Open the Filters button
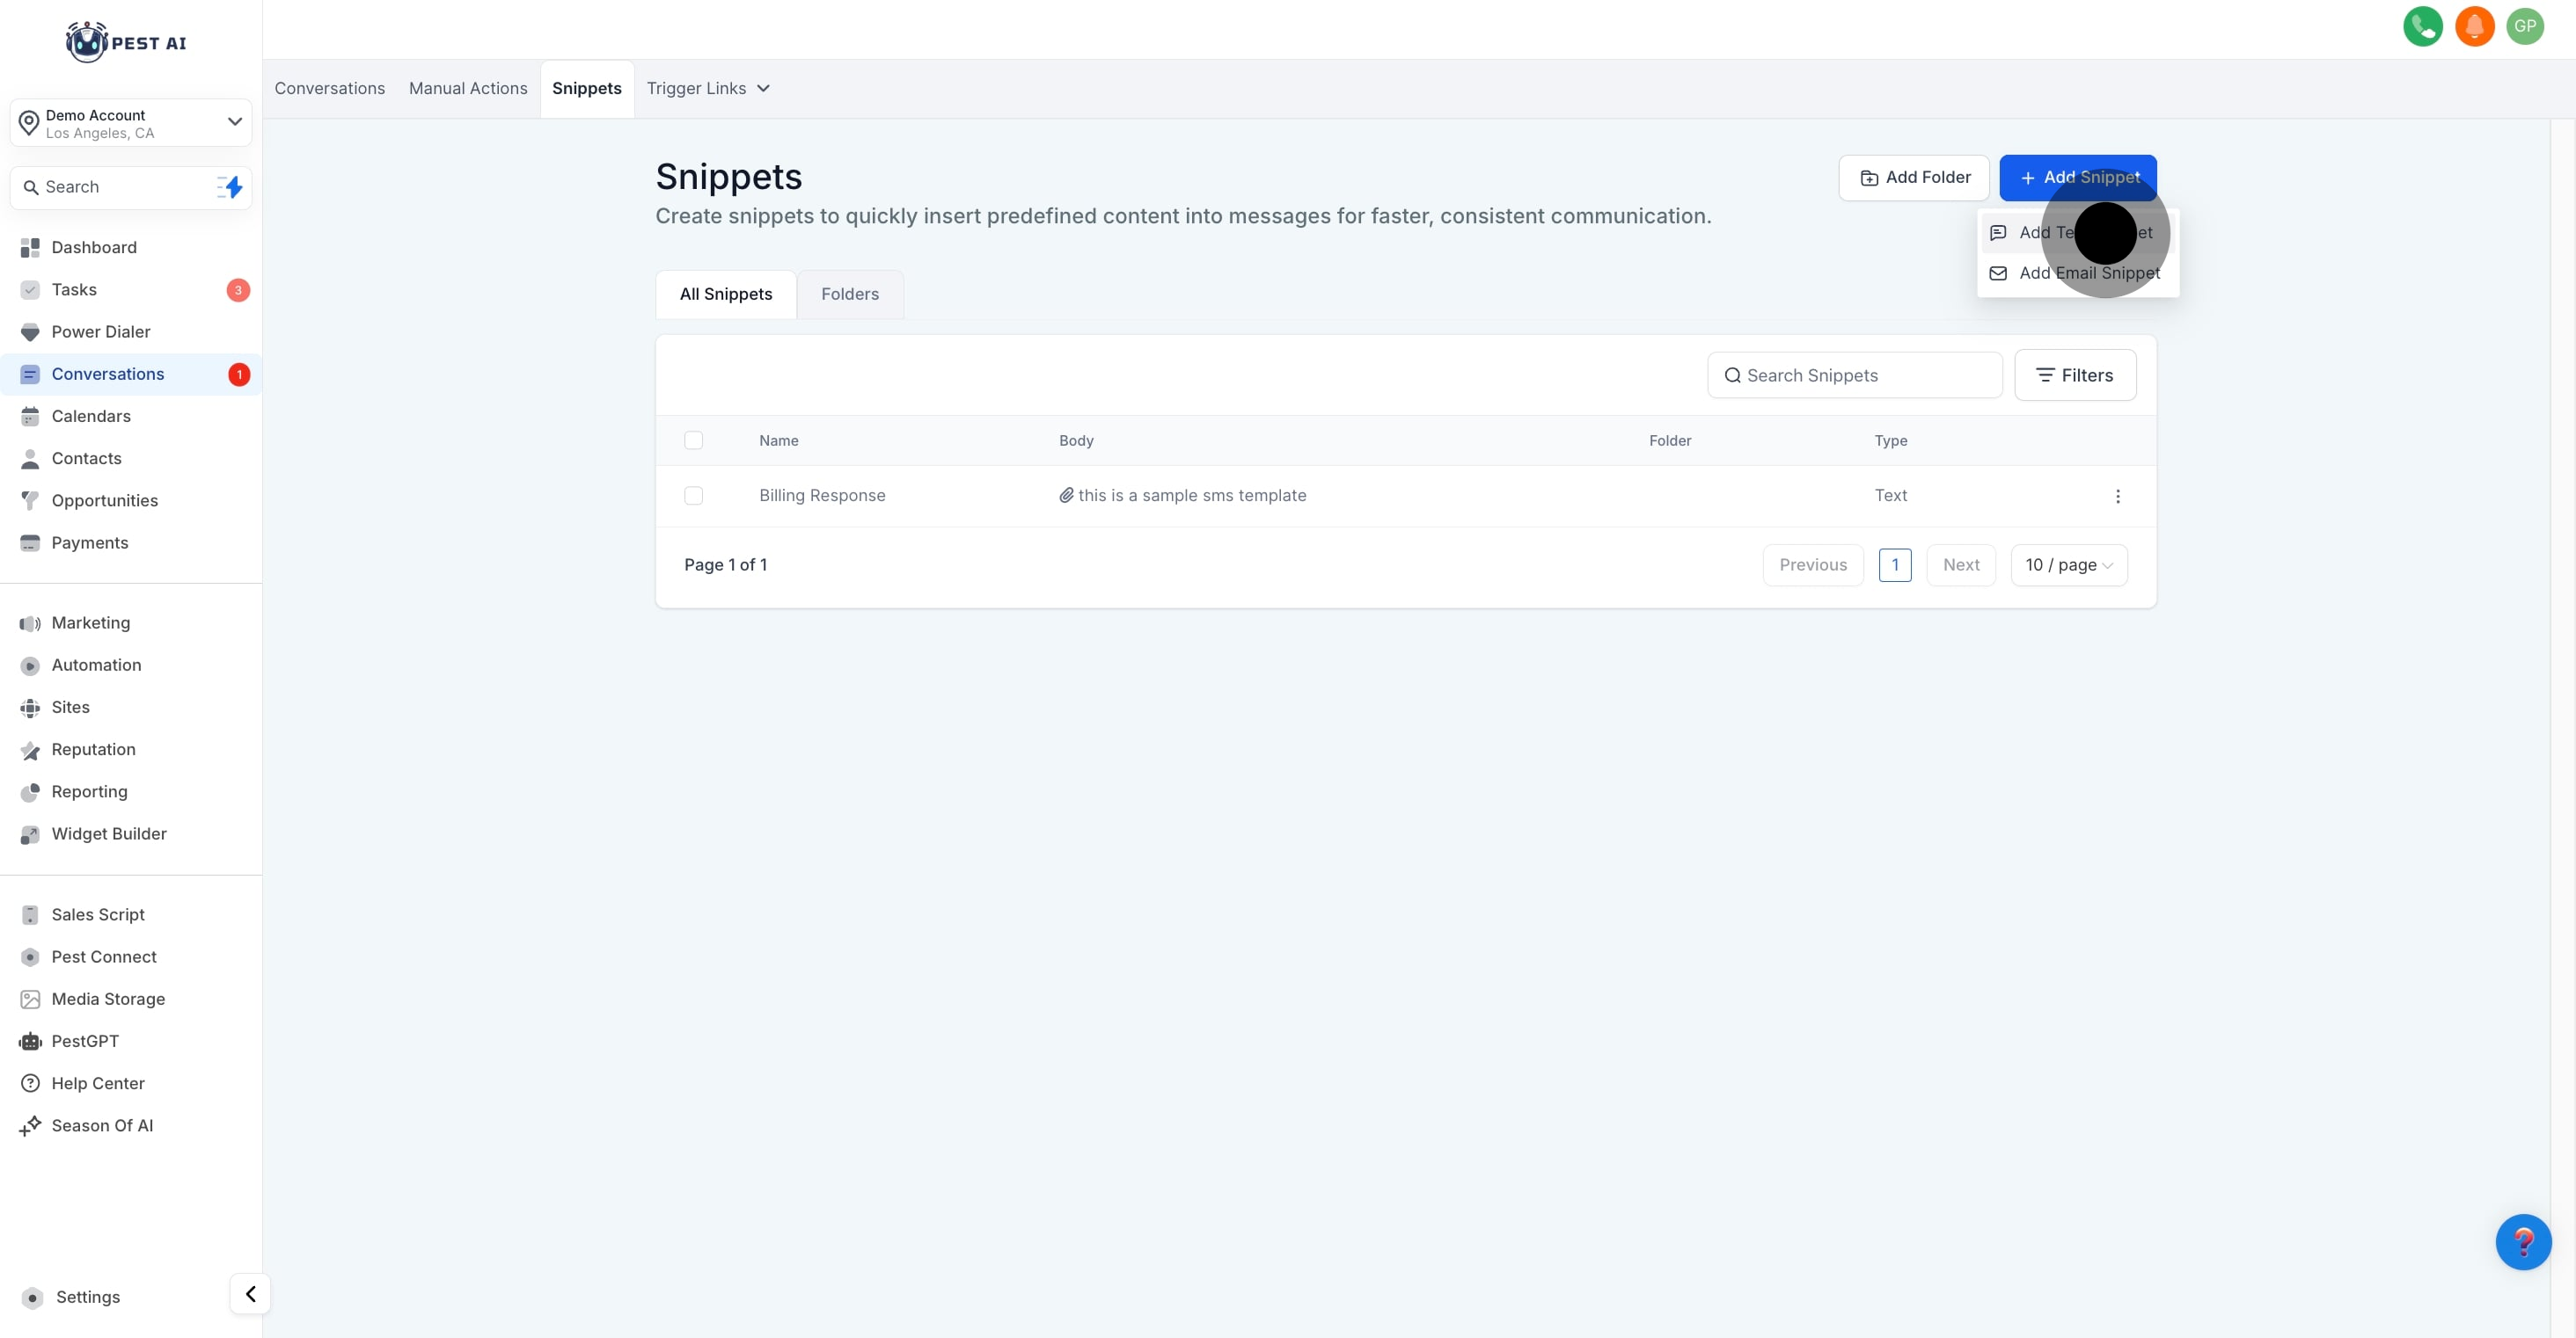The width and height of the screenshot is (2576, 1338). click(2074, 375)
